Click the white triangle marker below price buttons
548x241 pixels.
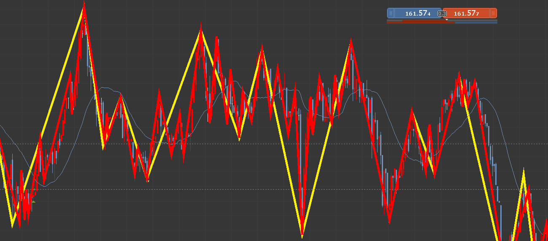447,19
